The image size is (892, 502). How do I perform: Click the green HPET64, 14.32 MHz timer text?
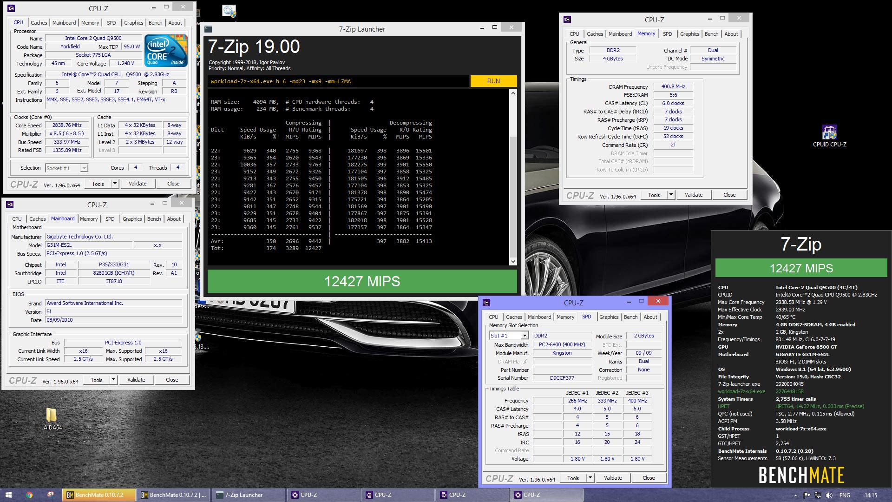820,406
